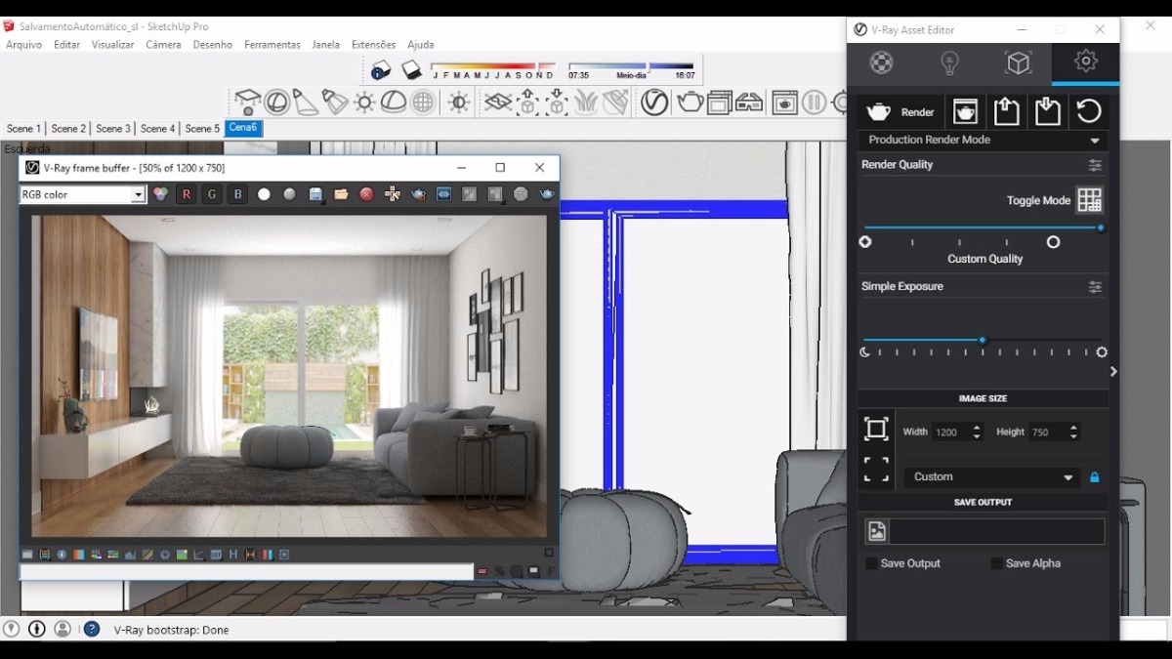Clear the image with red X icon
Viewport: 1172px width, 659px height.
tap(366, 194)
